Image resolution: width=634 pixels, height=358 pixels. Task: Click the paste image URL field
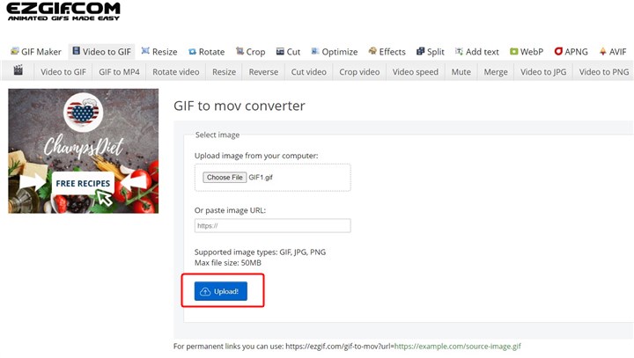point(272,225)
